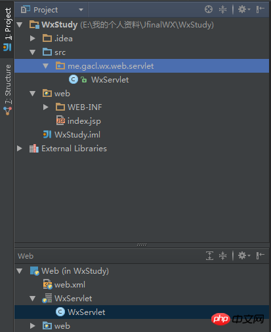Viewport: 271px width, 332px height.
Task: Hide the Project tool window
Action: click(x=261, y=9)
